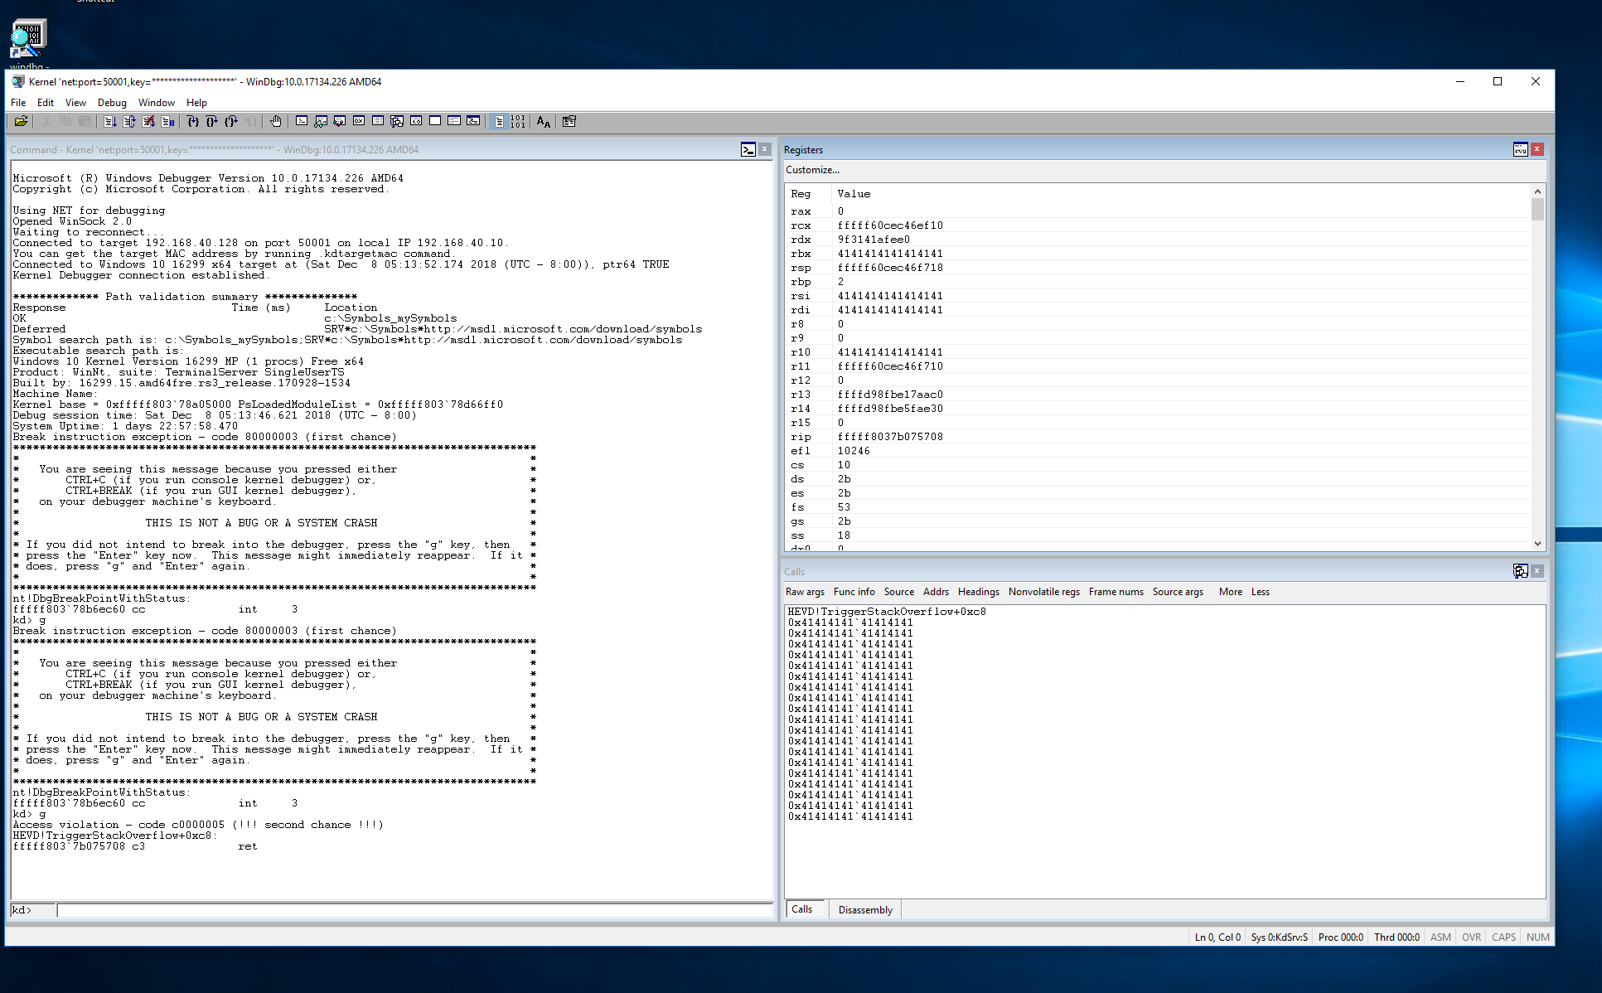1602x993 pixels.
Task: Click the Registers scrollbar down arrow
Action: click(x=1538, y=544)
